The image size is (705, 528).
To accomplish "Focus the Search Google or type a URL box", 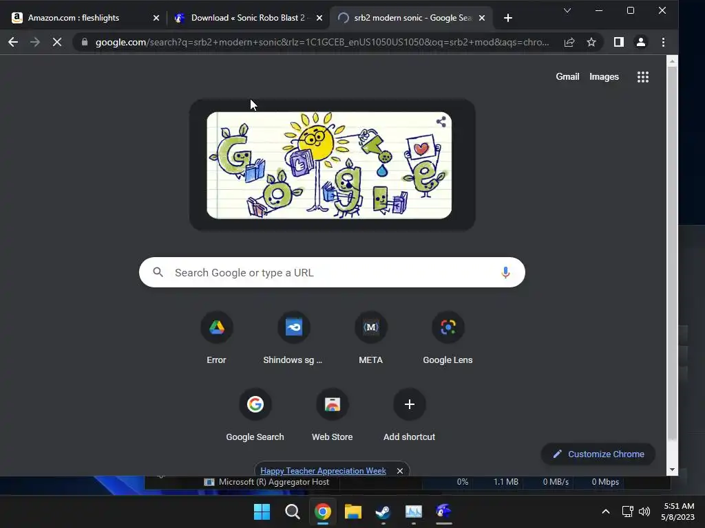I will tap(332, 272).
